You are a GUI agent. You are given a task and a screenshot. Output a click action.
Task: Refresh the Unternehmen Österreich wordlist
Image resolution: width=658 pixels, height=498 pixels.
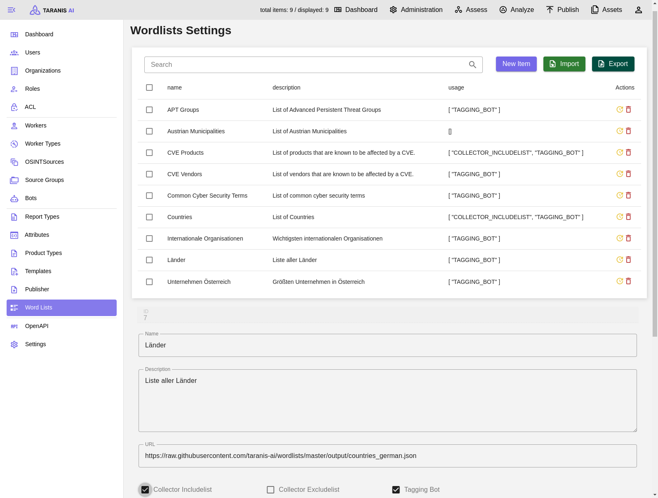pyautogui.click(x=620, y=281)
